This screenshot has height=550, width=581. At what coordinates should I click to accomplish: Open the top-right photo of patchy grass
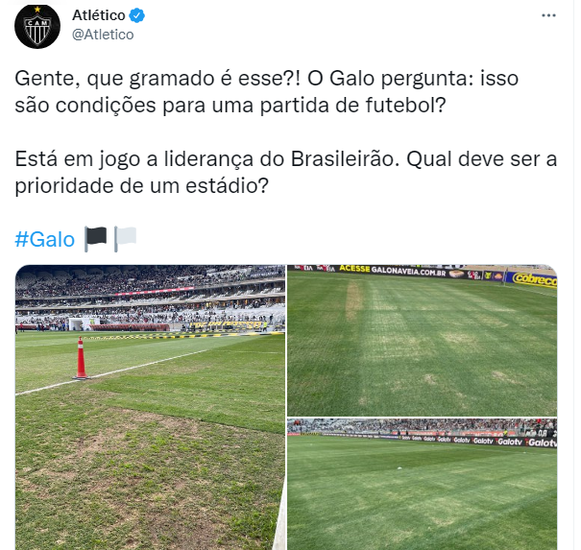[x=422, y=341]
